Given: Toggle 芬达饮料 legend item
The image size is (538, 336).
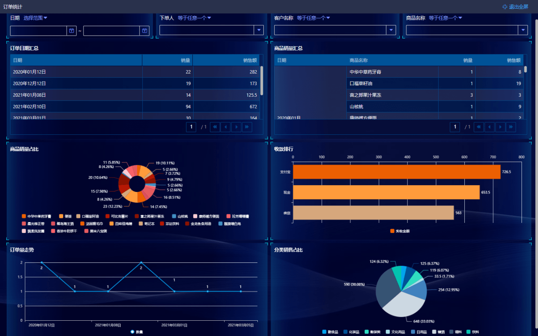Looking at the screenshot, I should [x=170, y=224].
